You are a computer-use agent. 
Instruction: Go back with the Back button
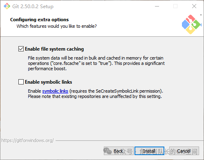(119, 151)
